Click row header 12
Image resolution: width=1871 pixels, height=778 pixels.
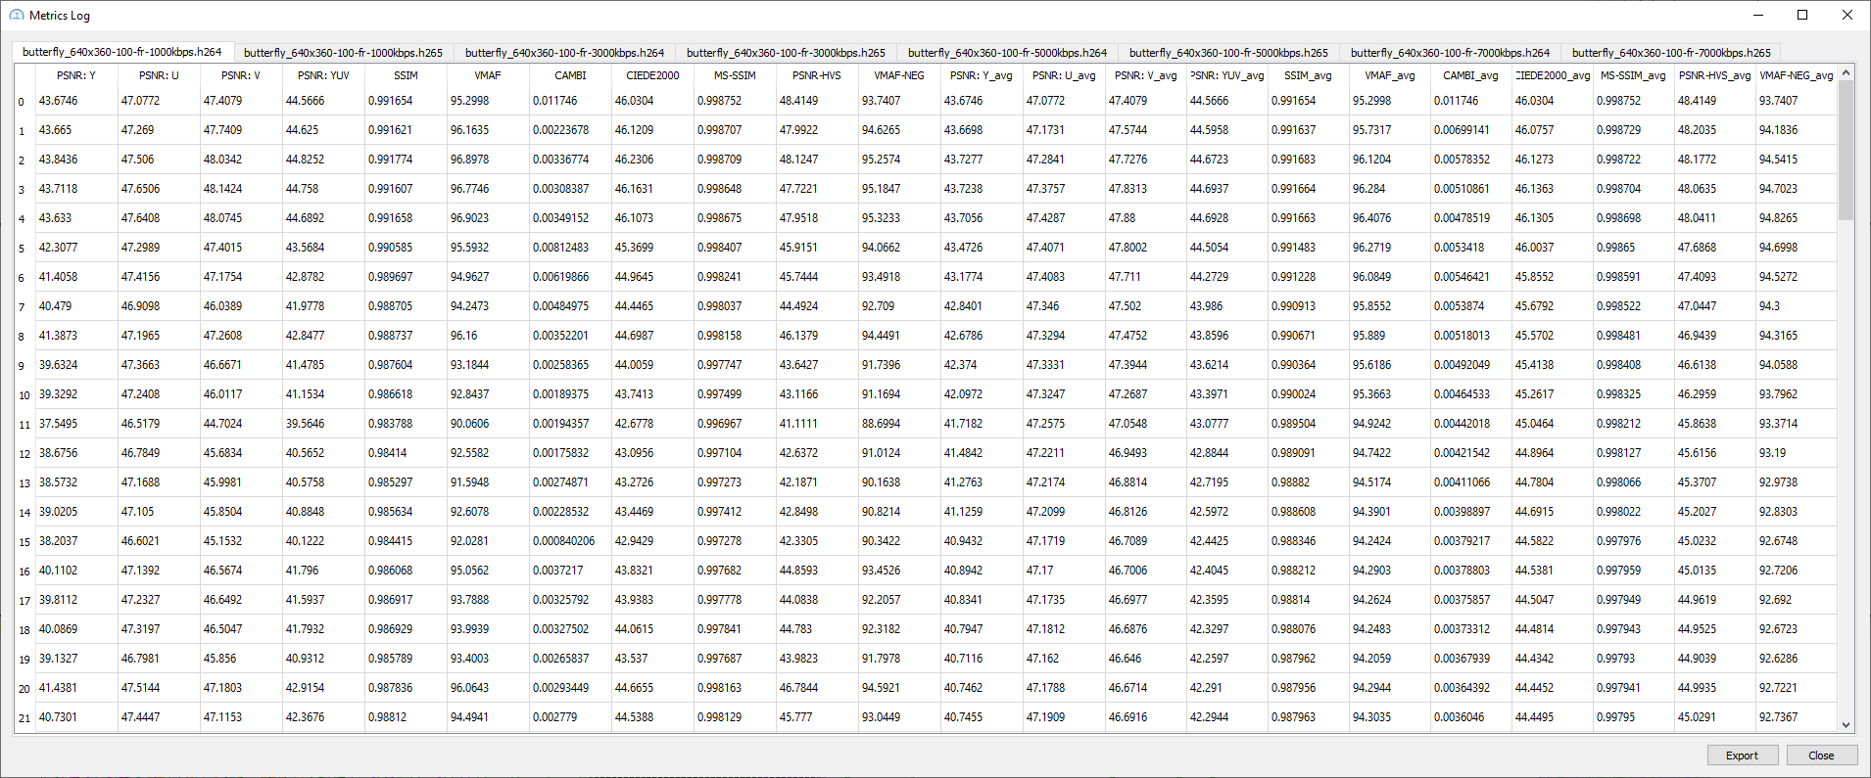coord(24,453)
